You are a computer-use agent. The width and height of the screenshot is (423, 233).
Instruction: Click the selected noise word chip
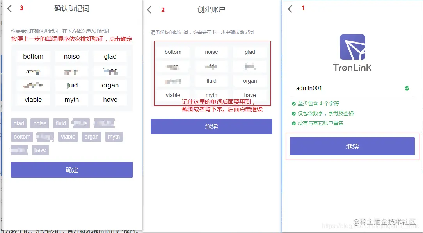[39, 123]
